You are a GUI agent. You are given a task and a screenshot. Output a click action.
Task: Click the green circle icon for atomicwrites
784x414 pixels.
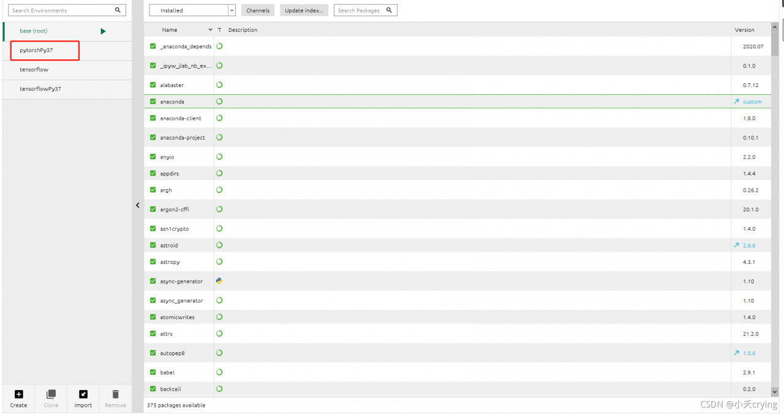click(x=219, y=317)
